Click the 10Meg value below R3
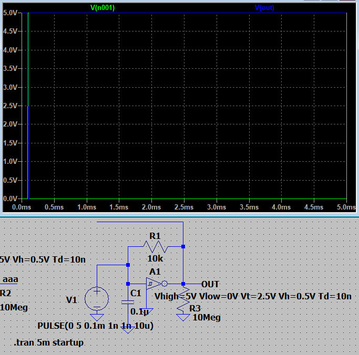Screen dimensions: 359x355 pyautogui.click(x=207, y=317)
